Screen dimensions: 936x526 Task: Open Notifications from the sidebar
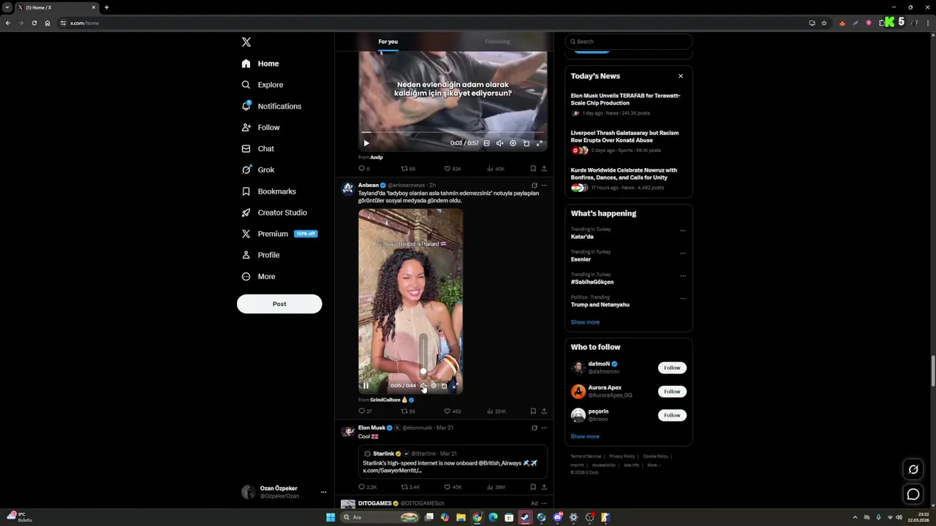click(271, 106)
